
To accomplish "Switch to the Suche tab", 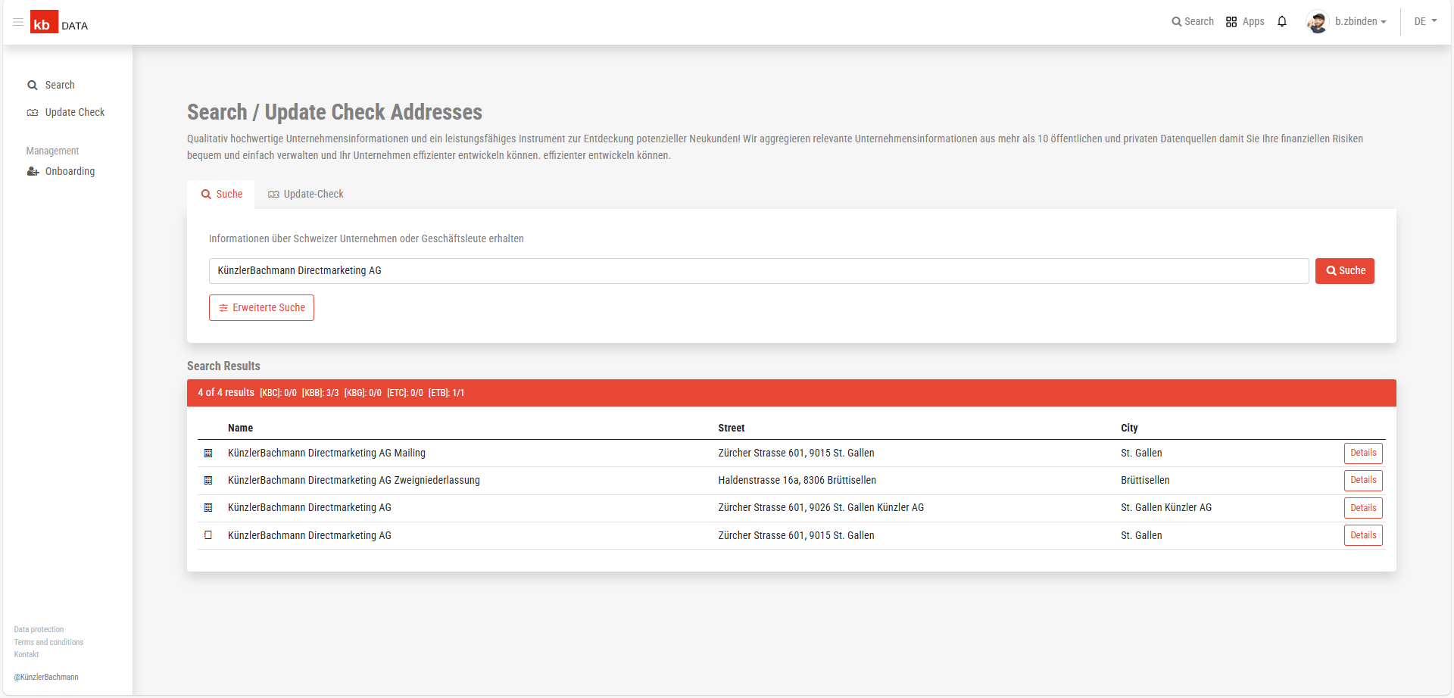I will pos(221,195).
